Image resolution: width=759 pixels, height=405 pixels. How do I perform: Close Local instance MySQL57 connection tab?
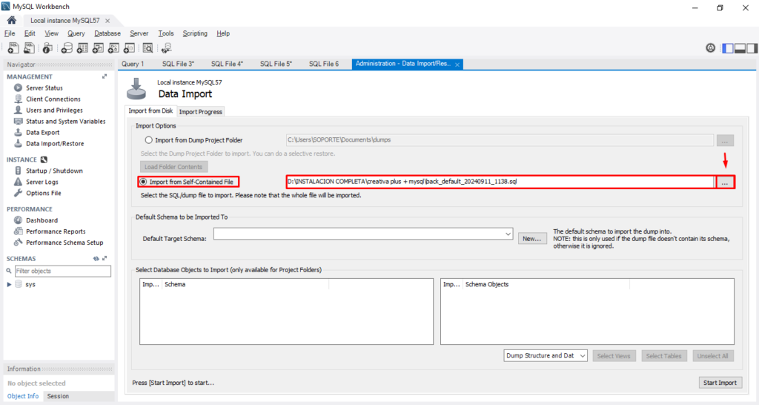tap(107, 20)
